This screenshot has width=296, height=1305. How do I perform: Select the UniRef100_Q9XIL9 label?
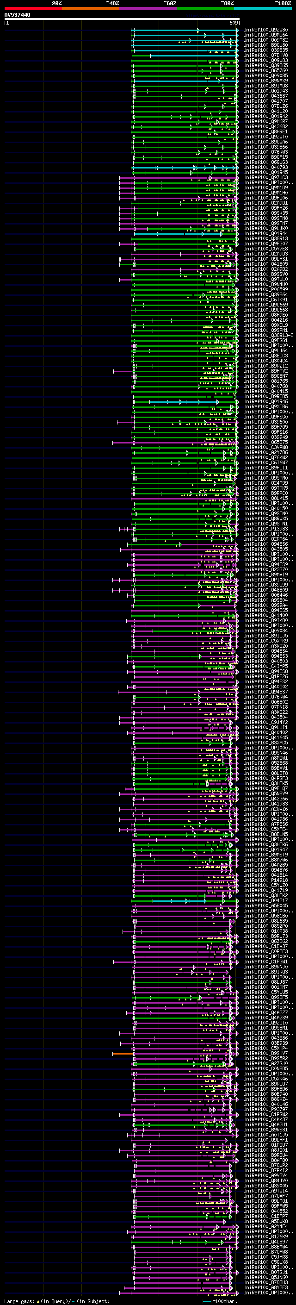(x=265, y=325)
